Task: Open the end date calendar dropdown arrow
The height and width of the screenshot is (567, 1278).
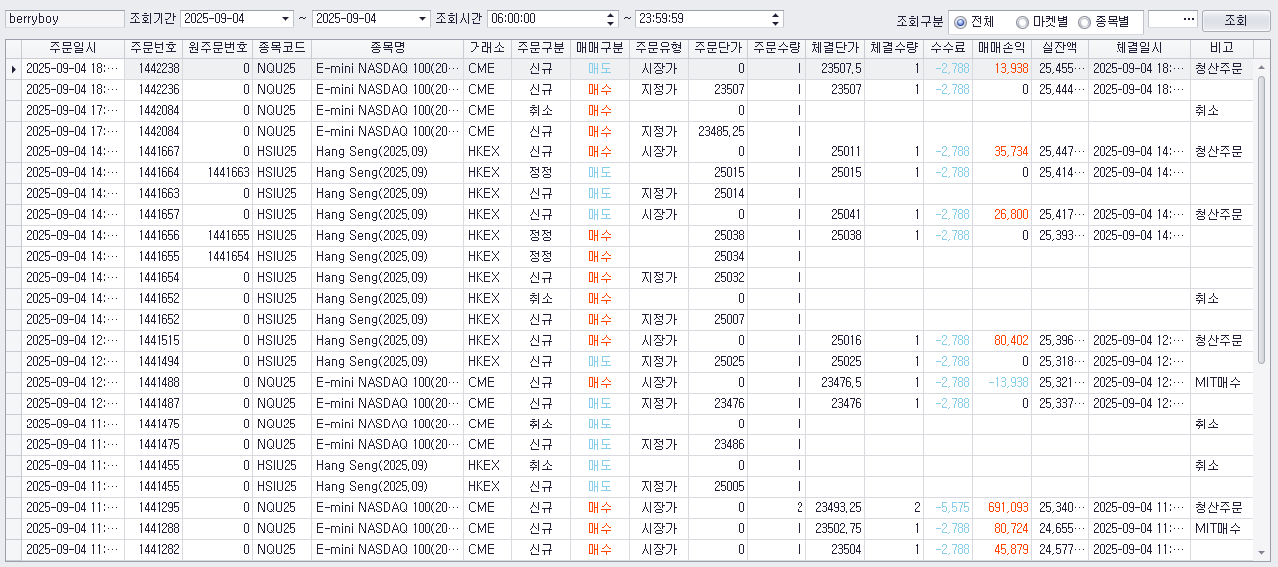Action: click(423, 19)
